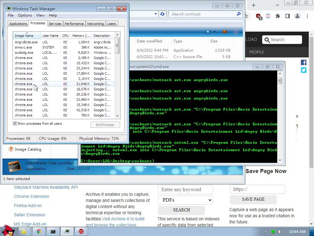This screenshot has width=314, height=236.
Task: Open Task Manager View menu
Action: (40, 15)
